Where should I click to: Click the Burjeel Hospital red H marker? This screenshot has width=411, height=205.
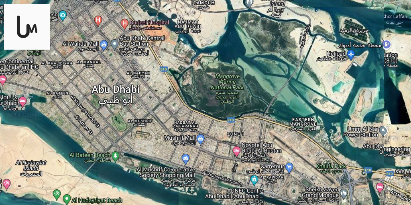(124, 24)
